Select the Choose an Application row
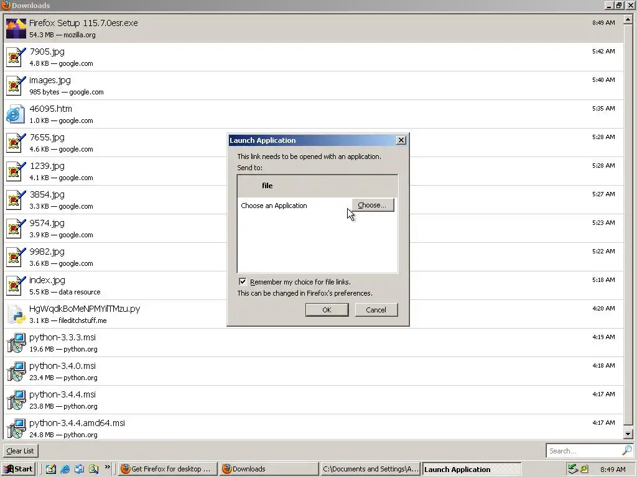This screenshot has height=477, width=637. point(317,205)
